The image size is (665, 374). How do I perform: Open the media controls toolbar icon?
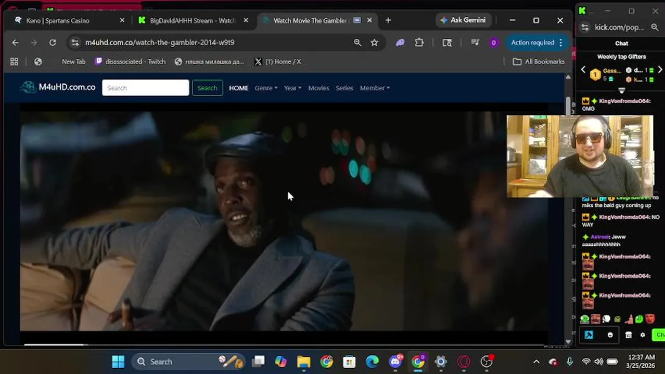[x=475, y=43]
